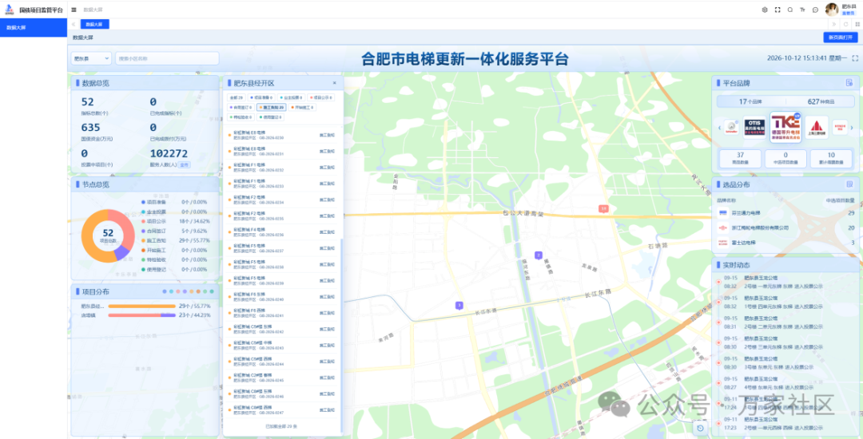Select the OTIS brand logo
This screenshot has height=439, width=863.
point(754,127)
